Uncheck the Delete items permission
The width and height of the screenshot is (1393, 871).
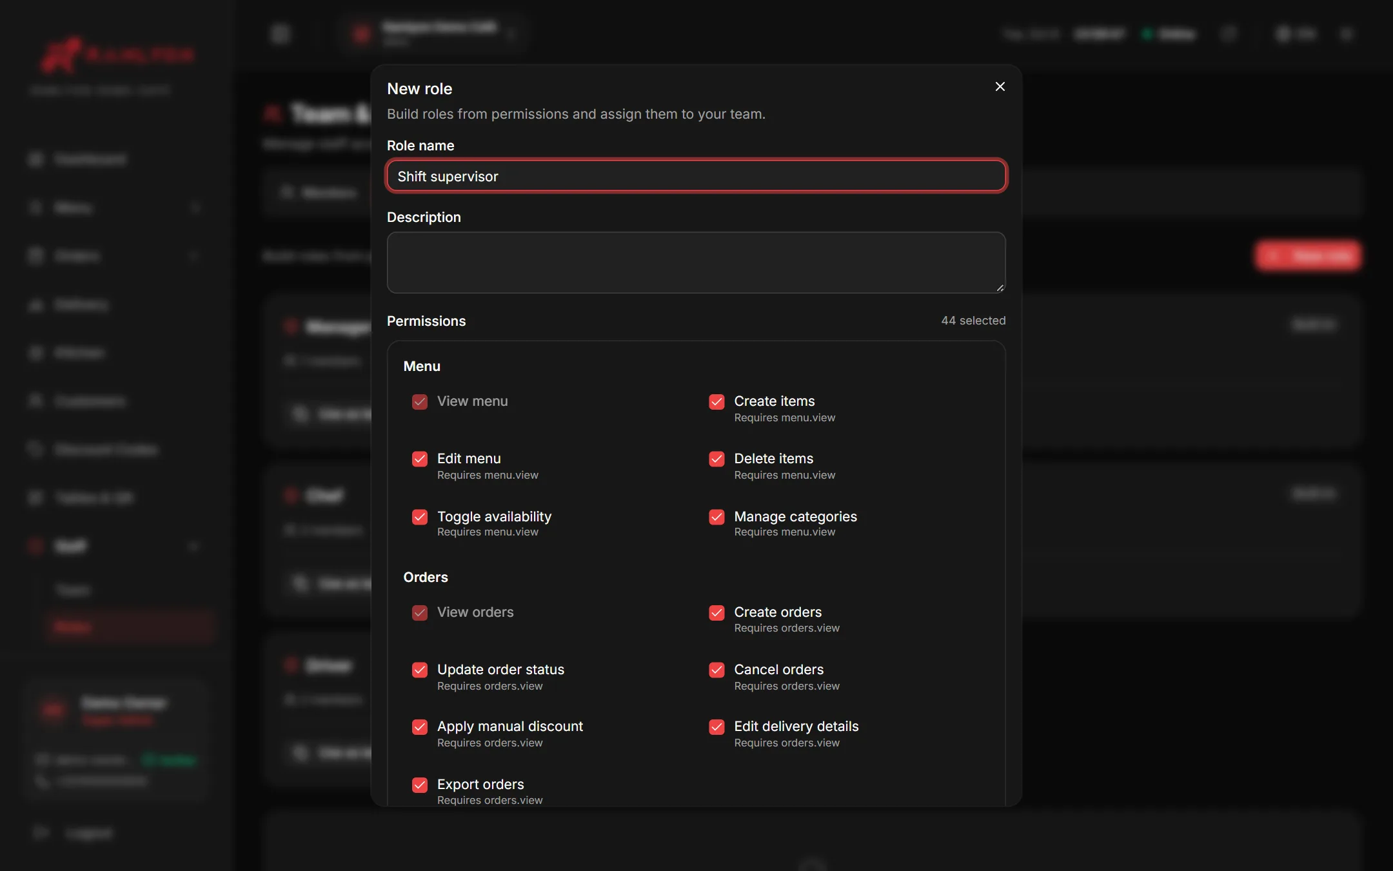point(716,459)
